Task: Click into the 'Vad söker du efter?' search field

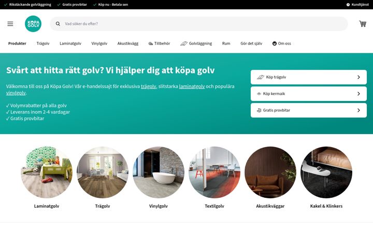Action: pos(199,24)
